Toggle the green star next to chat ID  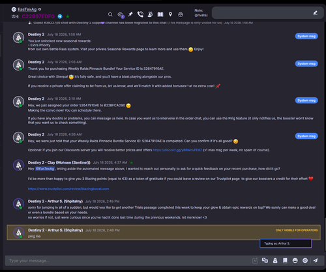coord(68,16)
